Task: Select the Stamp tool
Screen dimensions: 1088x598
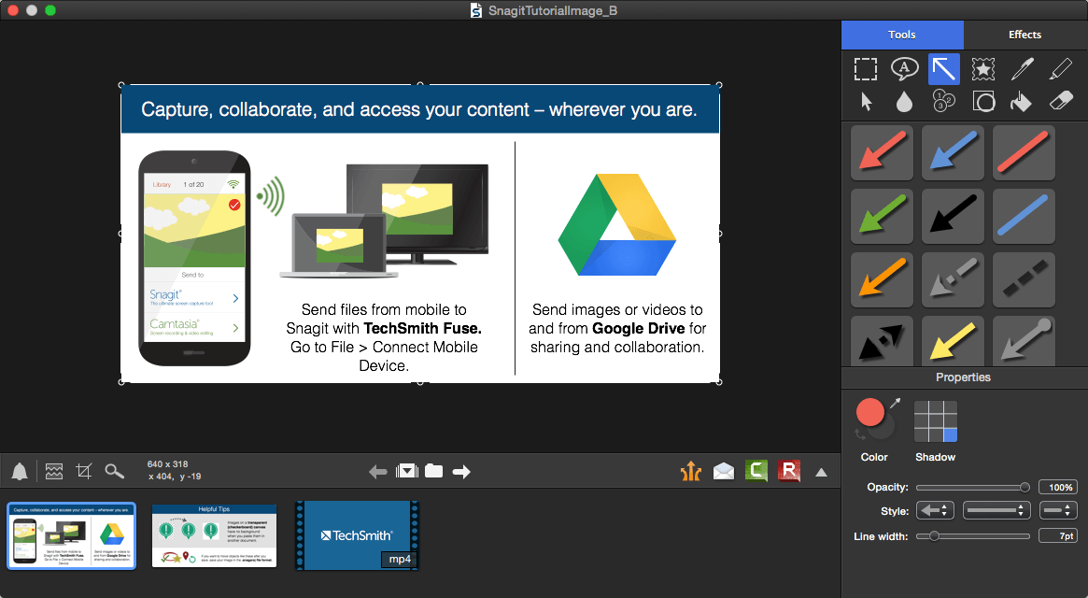Action: coord(983,69)
